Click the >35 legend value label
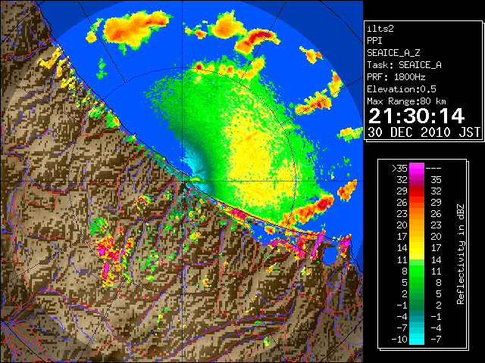The width and height of the screenshot is (485, 363). 399,169
